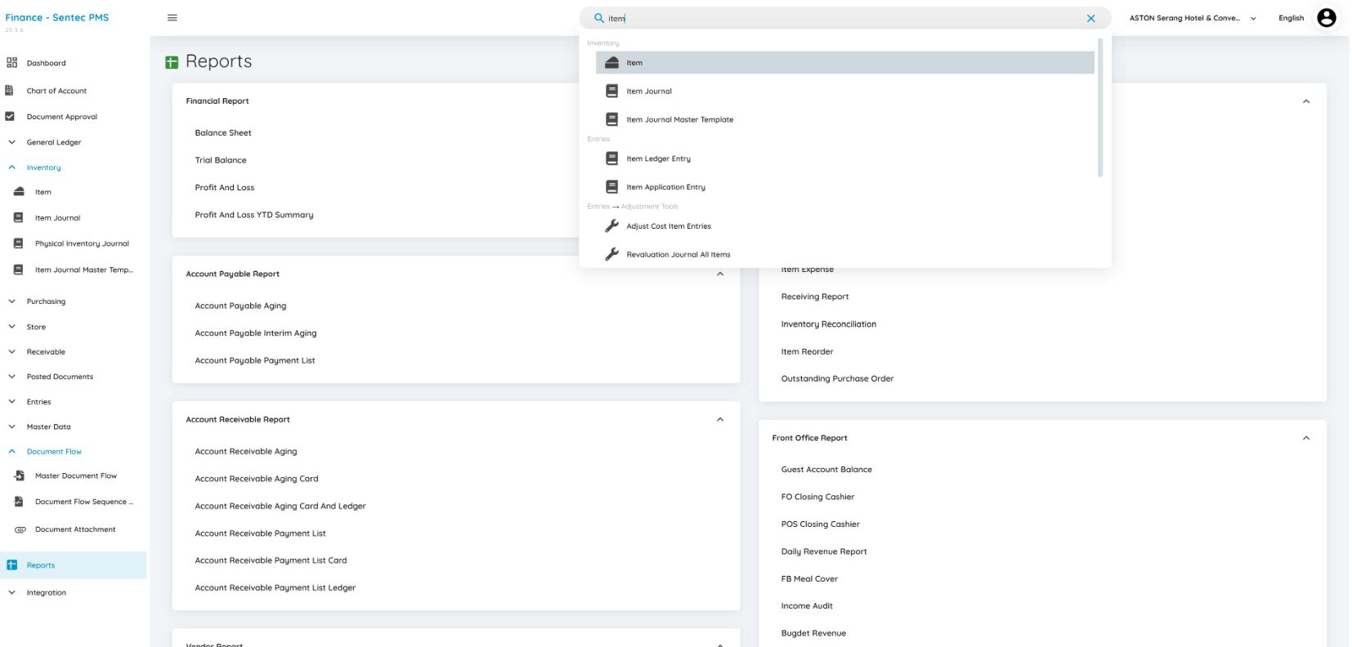Select Item Journal from search results
This screenshot has width=1352, height=647.
(649, 91)
